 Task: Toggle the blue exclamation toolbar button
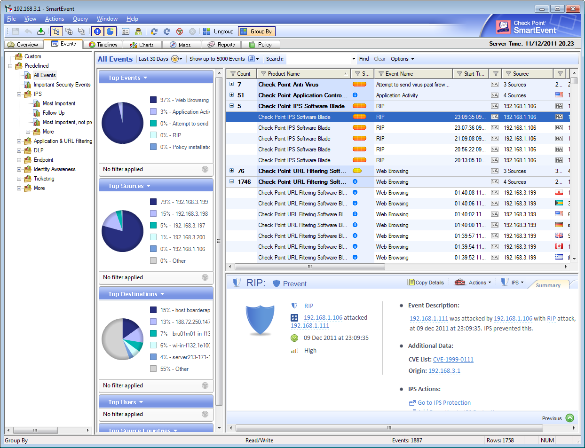tap(97, 31)
